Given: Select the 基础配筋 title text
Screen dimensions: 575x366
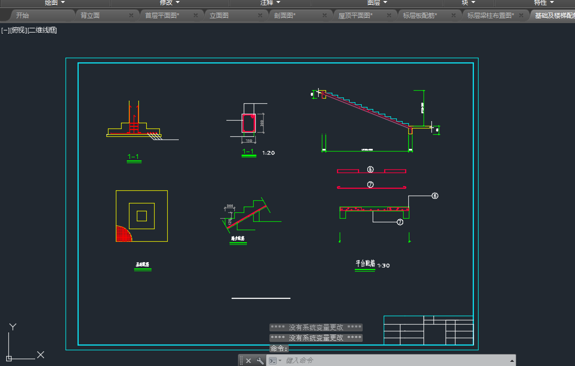Looking at the screenshot, I should point(143,264).
